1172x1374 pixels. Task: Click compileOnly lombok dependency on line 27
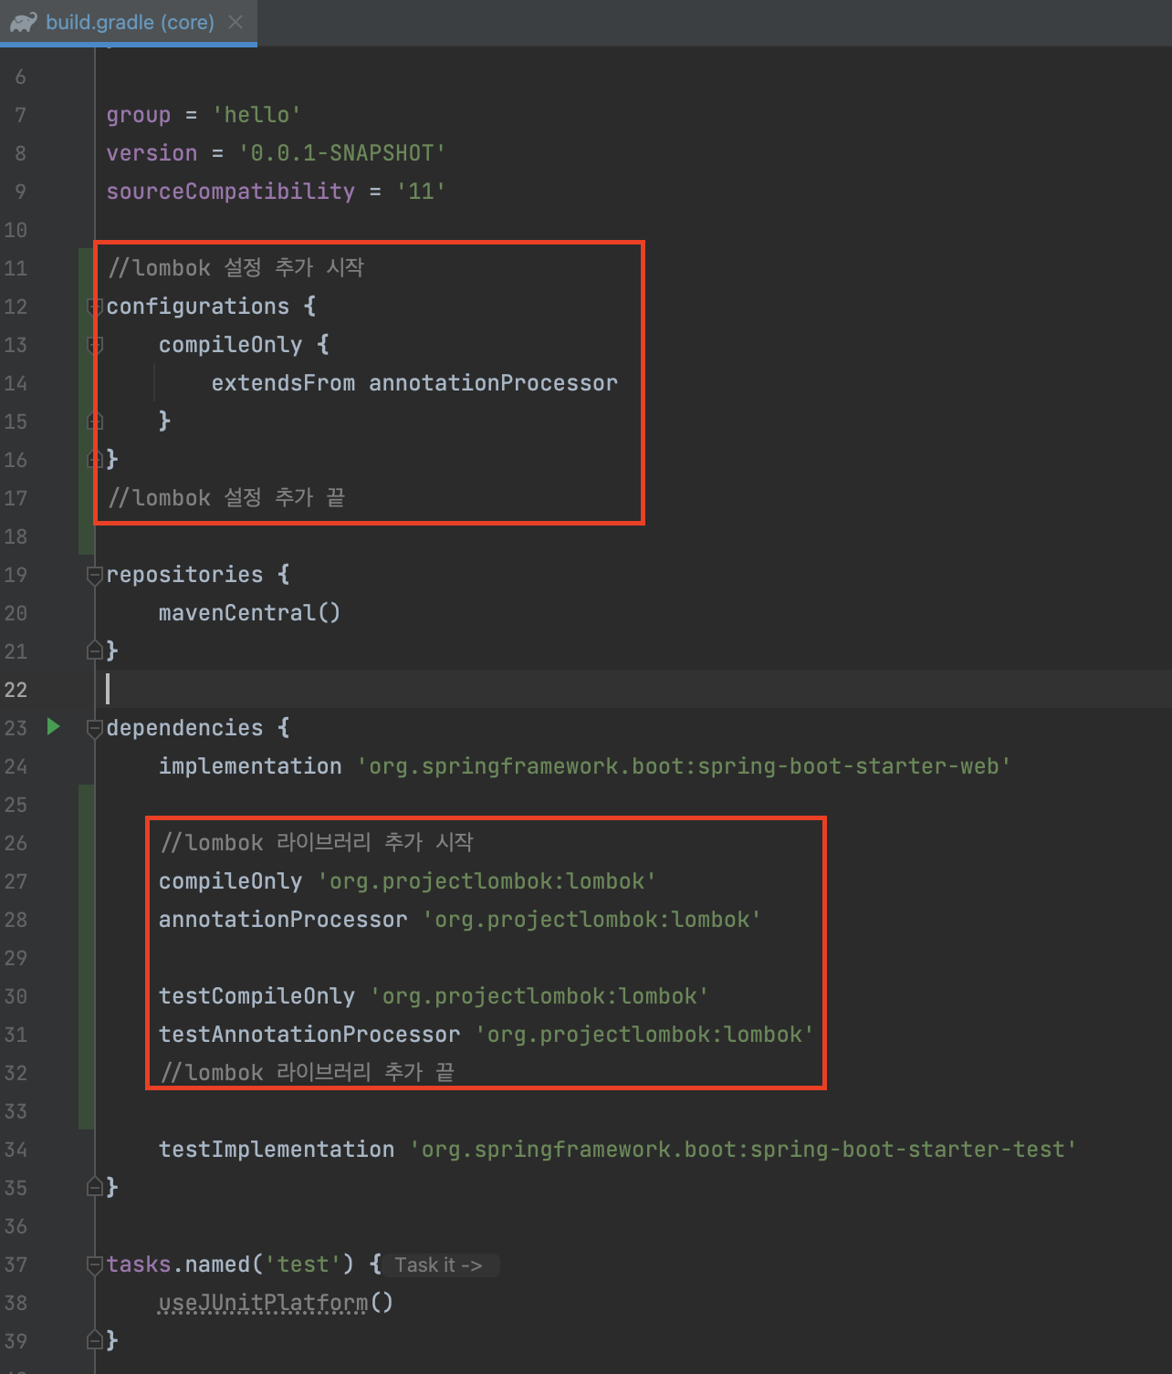408,881
